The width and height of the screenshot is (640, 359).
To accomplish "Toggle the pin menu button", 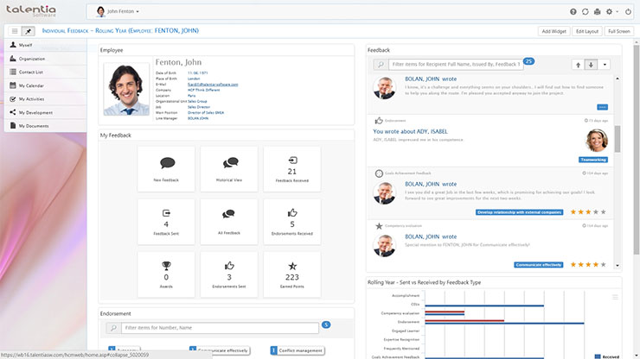I will click(x=29, y=31).
